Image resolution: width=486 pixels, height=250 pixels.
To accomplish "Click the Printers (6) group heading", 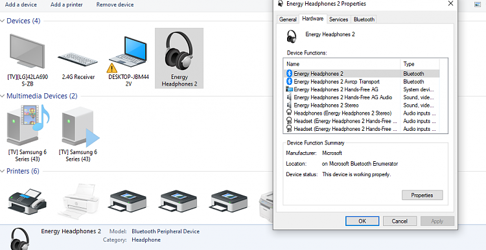I will tap(23, 172).
